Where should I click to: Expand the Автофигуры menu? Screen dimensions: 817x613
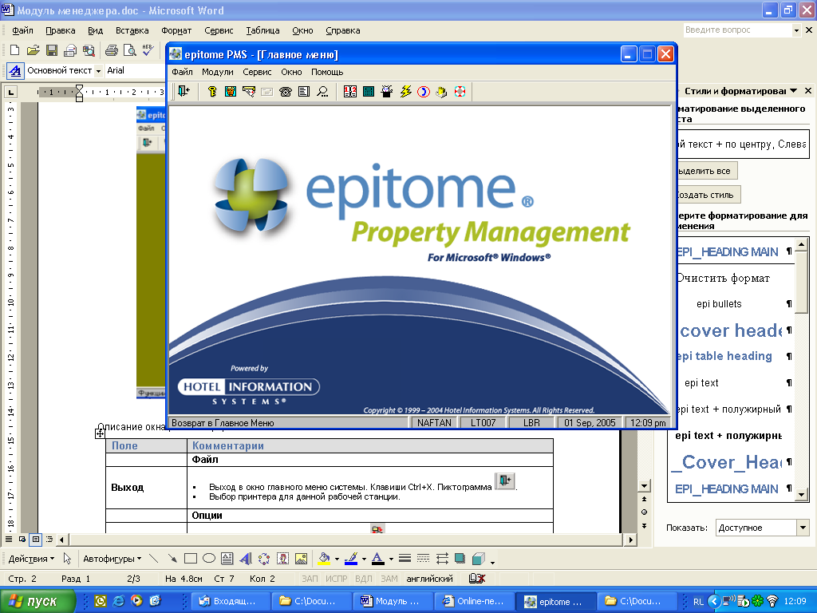[x=112, y=559]
